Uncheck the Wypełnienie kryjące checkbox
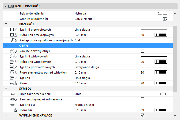Image resolution: width=180 pixels, height=120 pixels. click(142, 115)
